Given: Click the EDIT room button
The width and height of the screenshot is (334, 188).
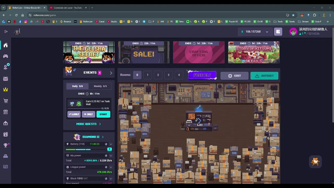Looking at the screenshot, I should coord(234,76).
